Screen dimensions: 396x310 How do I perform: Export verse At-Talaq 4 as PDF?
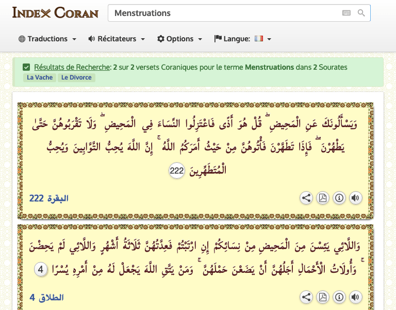323,297
